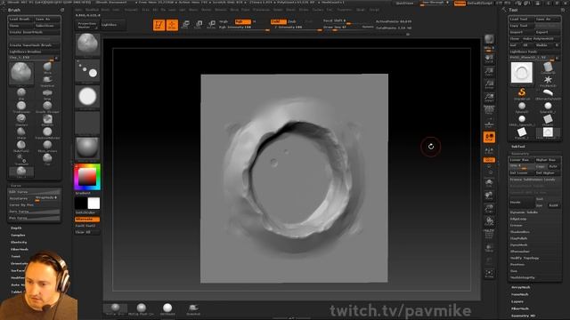Expand the SubTool section
Screen dimensions: 570x320
[518, 146]
